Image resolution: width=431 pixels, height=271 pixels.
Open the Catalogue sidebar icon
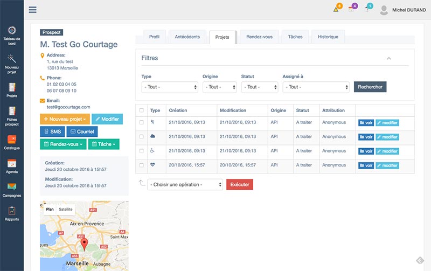coord(12,140)
